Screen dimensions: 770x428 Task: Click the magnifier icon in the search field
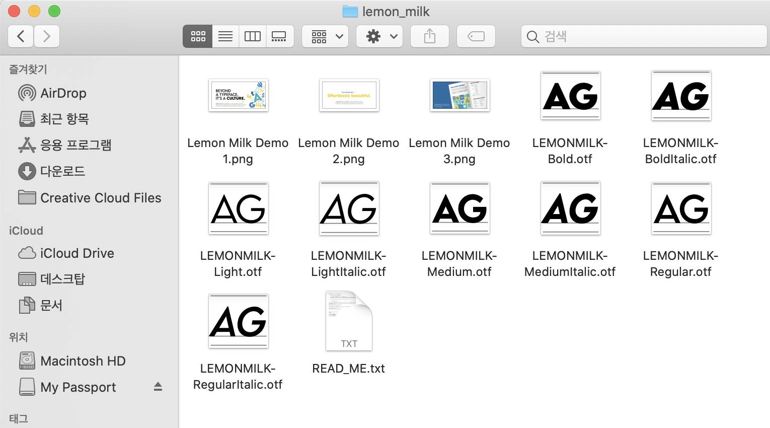[x=532, y=37]
